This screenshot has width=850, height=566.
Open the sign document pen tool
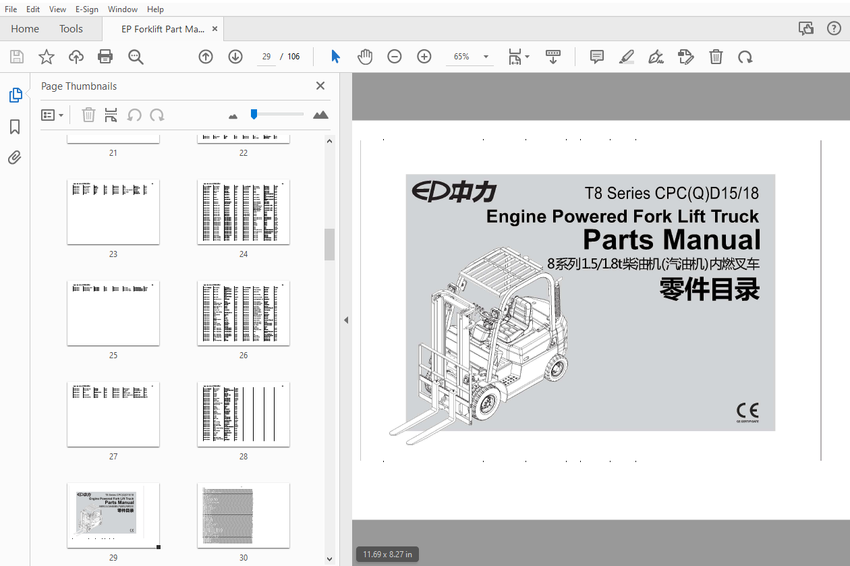pyautogui.click(x=656, y=57)
